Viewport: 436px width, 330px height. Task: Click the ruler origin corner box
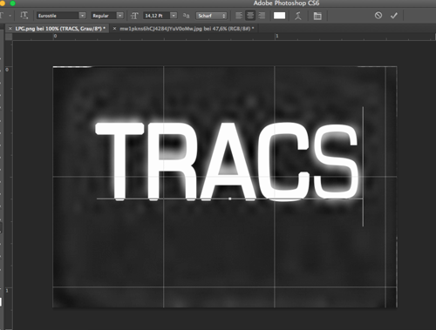pos(9,37)
